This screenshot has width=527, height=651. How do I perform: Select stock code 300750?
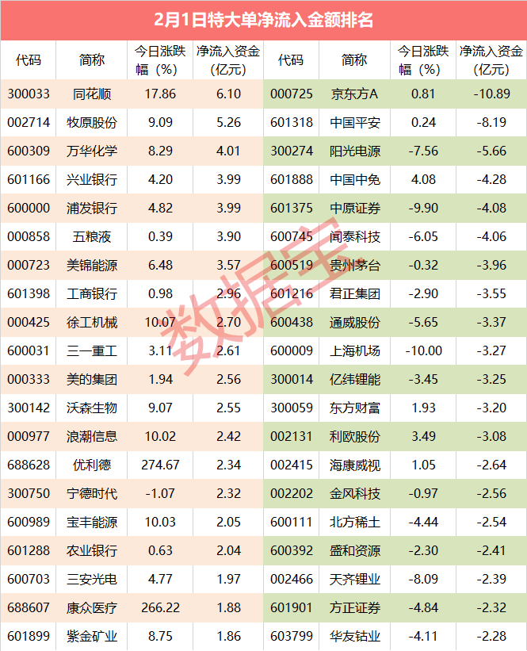coord(29,494)
